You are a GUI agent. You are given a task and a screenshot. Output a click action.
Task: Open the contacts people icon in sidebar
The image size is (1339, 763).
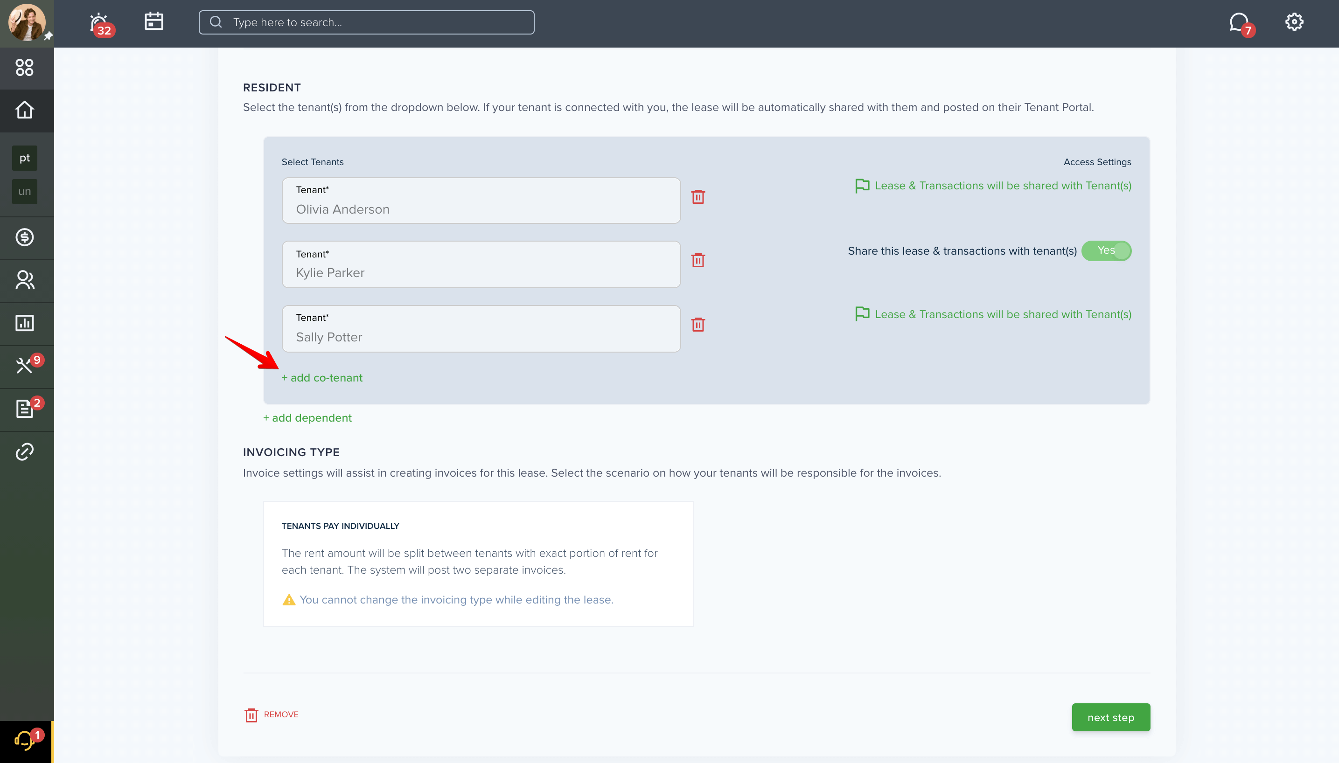click(x=25, y=280)
